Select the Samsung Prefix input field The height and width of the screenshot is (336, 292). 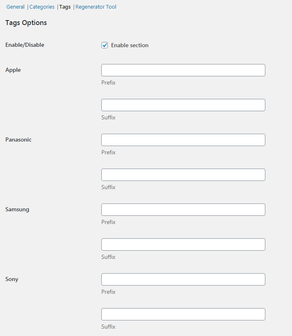coord(183,210)
